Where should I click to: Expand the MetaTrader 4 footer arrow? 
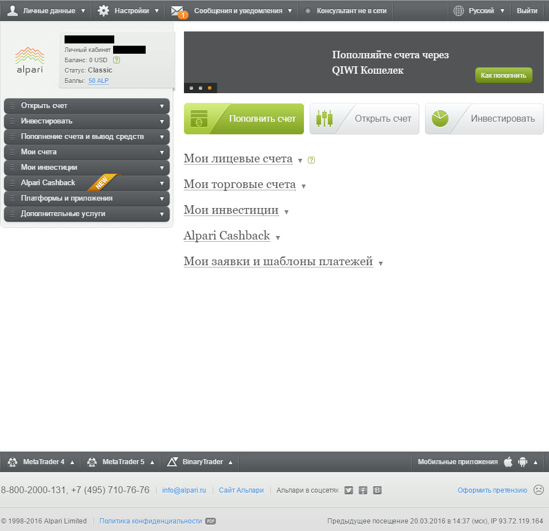point(72,462)
